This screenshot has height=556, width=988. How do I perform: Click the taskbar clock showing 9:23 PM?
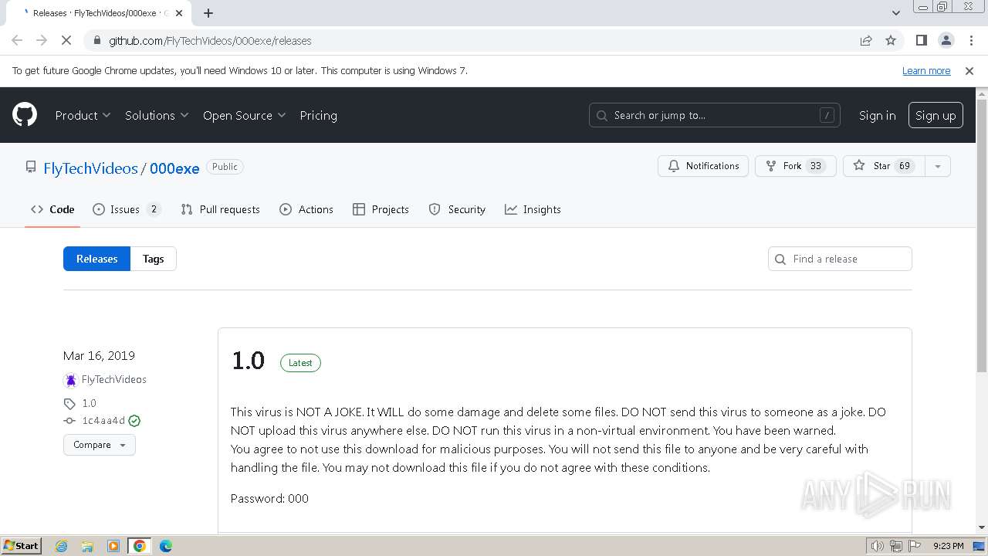[948, 546]
